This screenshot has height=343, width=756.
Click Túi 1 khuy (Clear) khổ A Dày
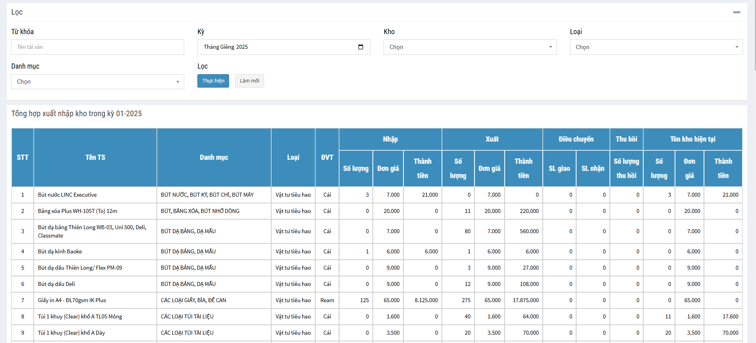tap(71, 333)
